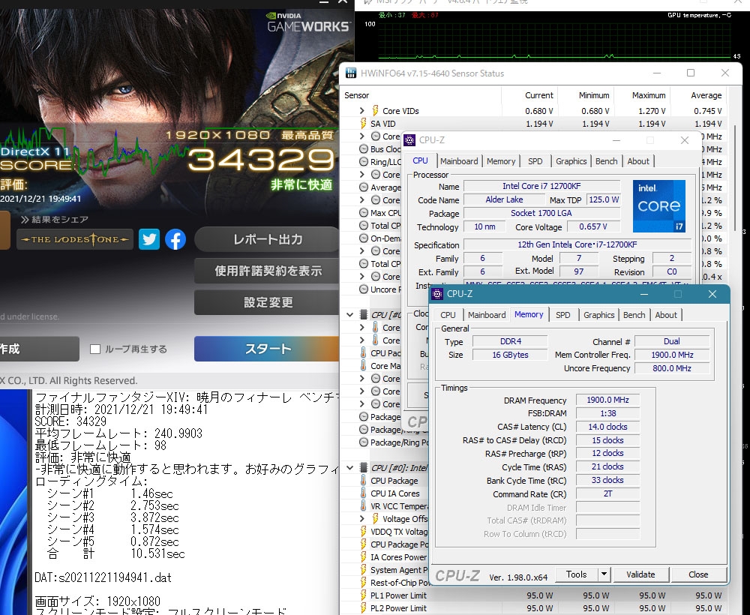Screen dimensions: 750x615
Task: Click Rest-of-Chip Power lightning icon
Action: [x=364, y=583]
